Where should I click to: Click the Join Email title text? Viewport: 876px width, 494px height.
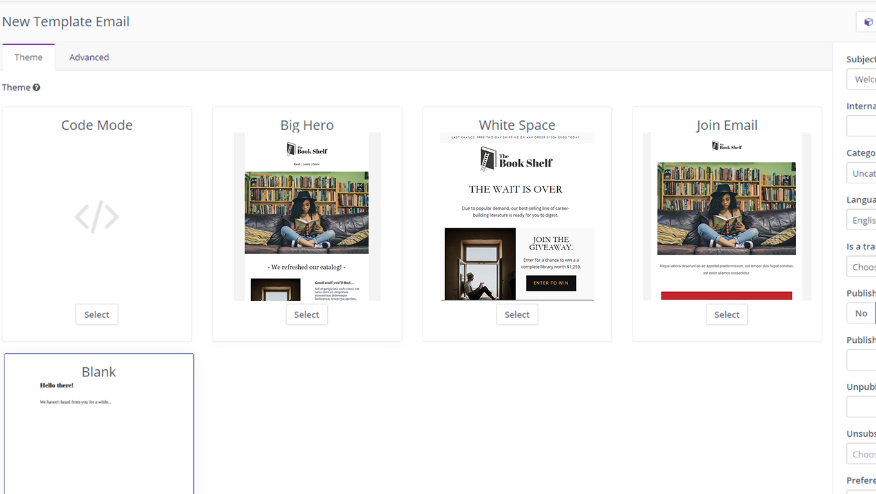727,125
